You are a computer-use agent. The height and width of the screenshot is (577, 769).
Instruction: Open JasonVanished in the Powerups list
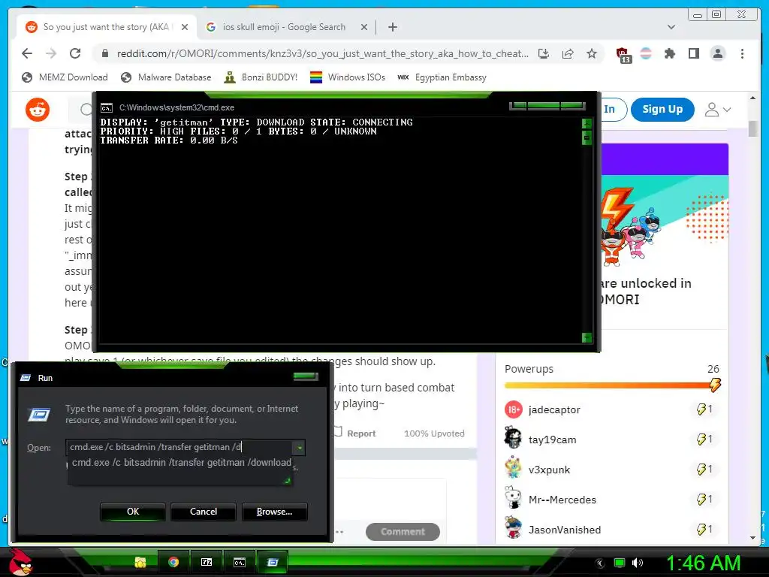point(565,530)
